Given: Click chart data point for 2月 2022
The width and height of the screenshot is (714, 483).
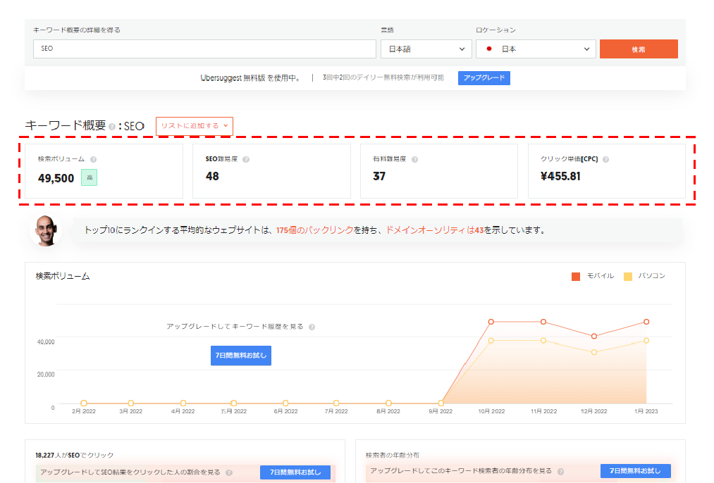Looking at the screenshot, I should coord(84,403).
